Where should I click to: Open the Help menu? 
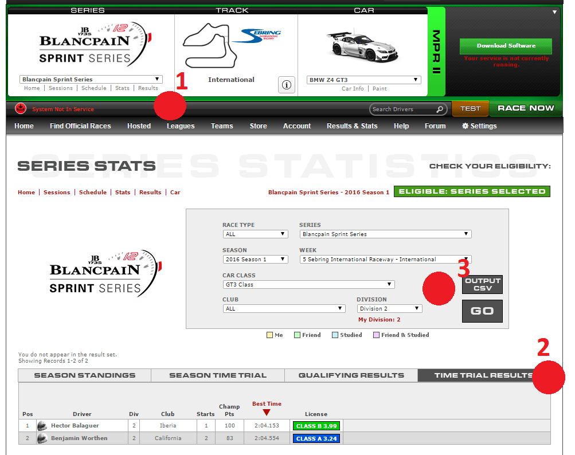pyautogui.click(x=401, y=125)
